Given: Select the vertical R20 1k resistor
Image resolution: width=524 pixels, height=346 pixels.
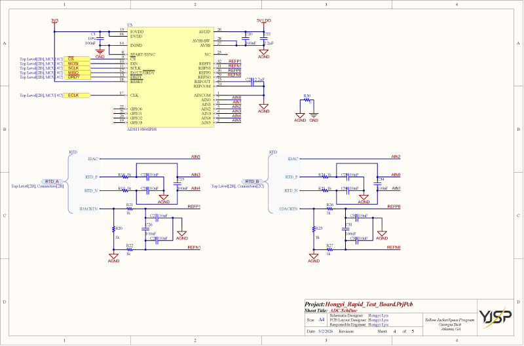Looking at the screenshot, I should tap(113, 229).
